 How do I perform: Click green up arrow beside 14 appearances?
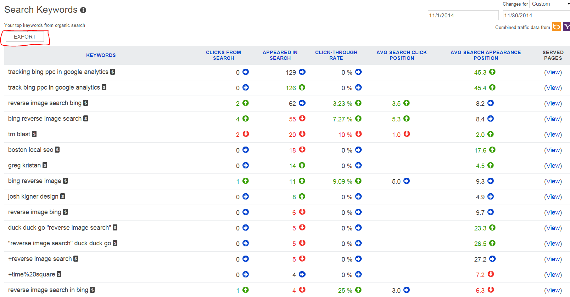[302, 165]
